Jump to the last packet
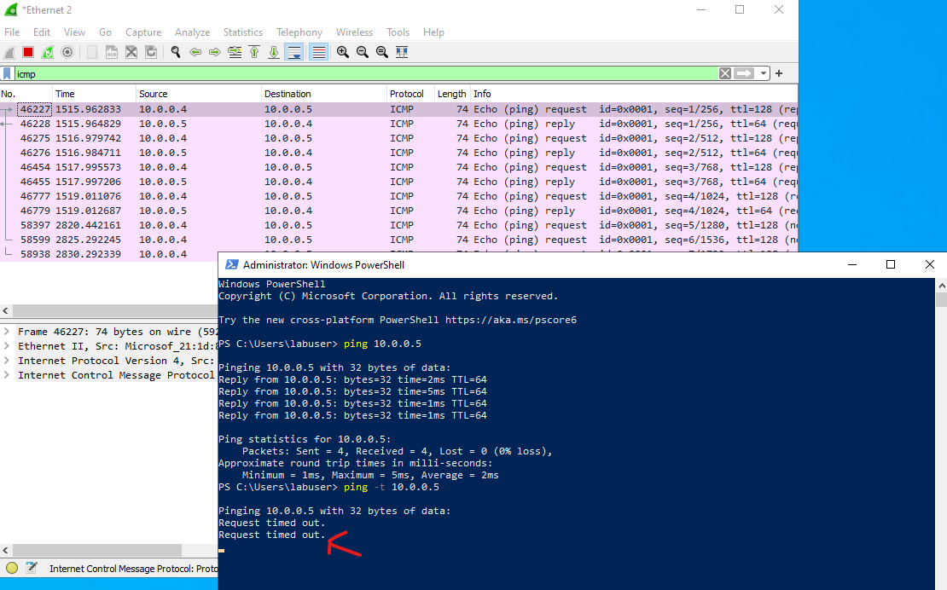947x590 pixels. click(274, 53)
